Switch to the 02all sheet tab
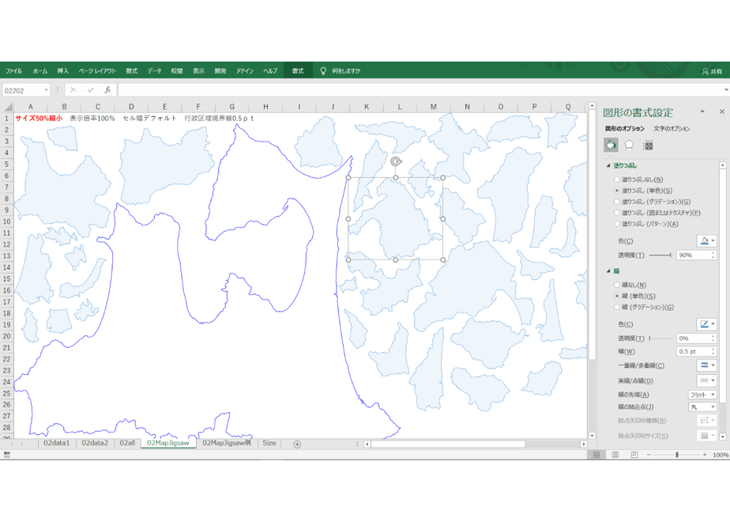This screenshot has height=522, width=730. (x=127, y=443)
